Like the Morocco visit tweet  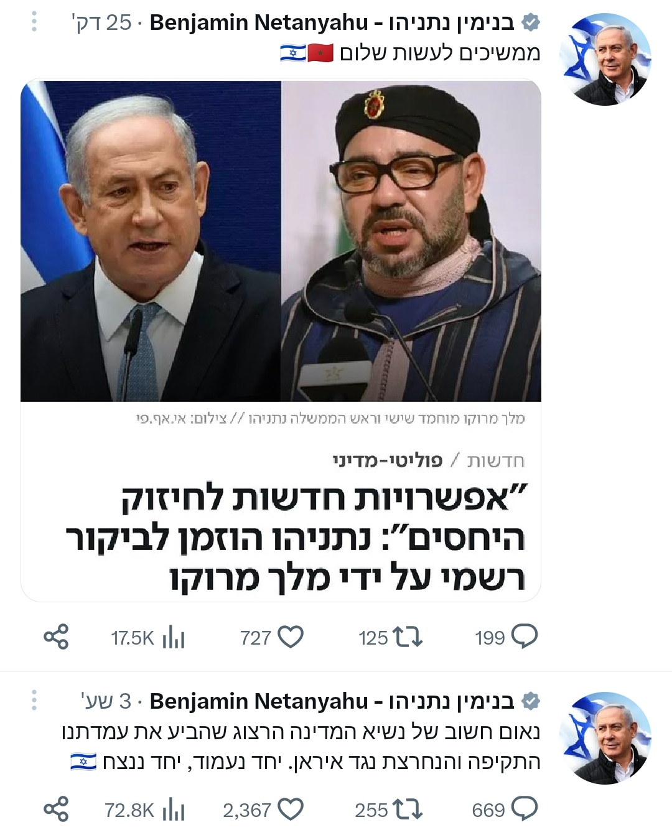coord(290,638)
